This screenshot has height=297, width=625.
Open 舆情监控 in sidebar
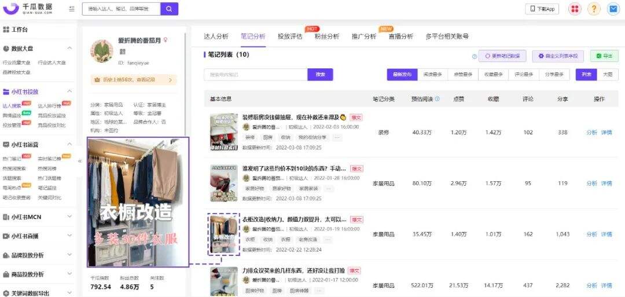[12, 115]
